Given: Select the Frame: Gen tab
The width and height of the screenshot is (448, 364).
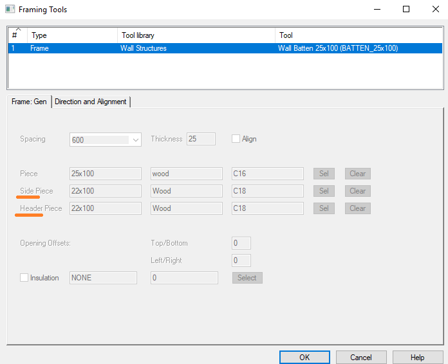Looking at the screenshot, I should [29, 102].
